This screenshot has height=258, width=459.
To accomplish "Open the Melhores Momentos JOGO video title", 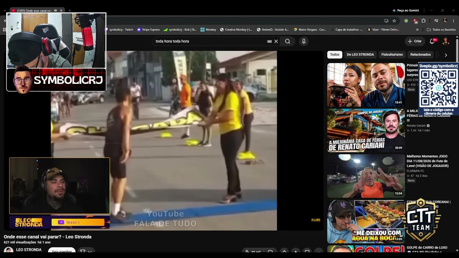I will tap(427, 161).
